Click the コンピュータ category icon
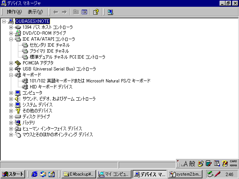This screenshot has width=239, height=179. (18, 93)
